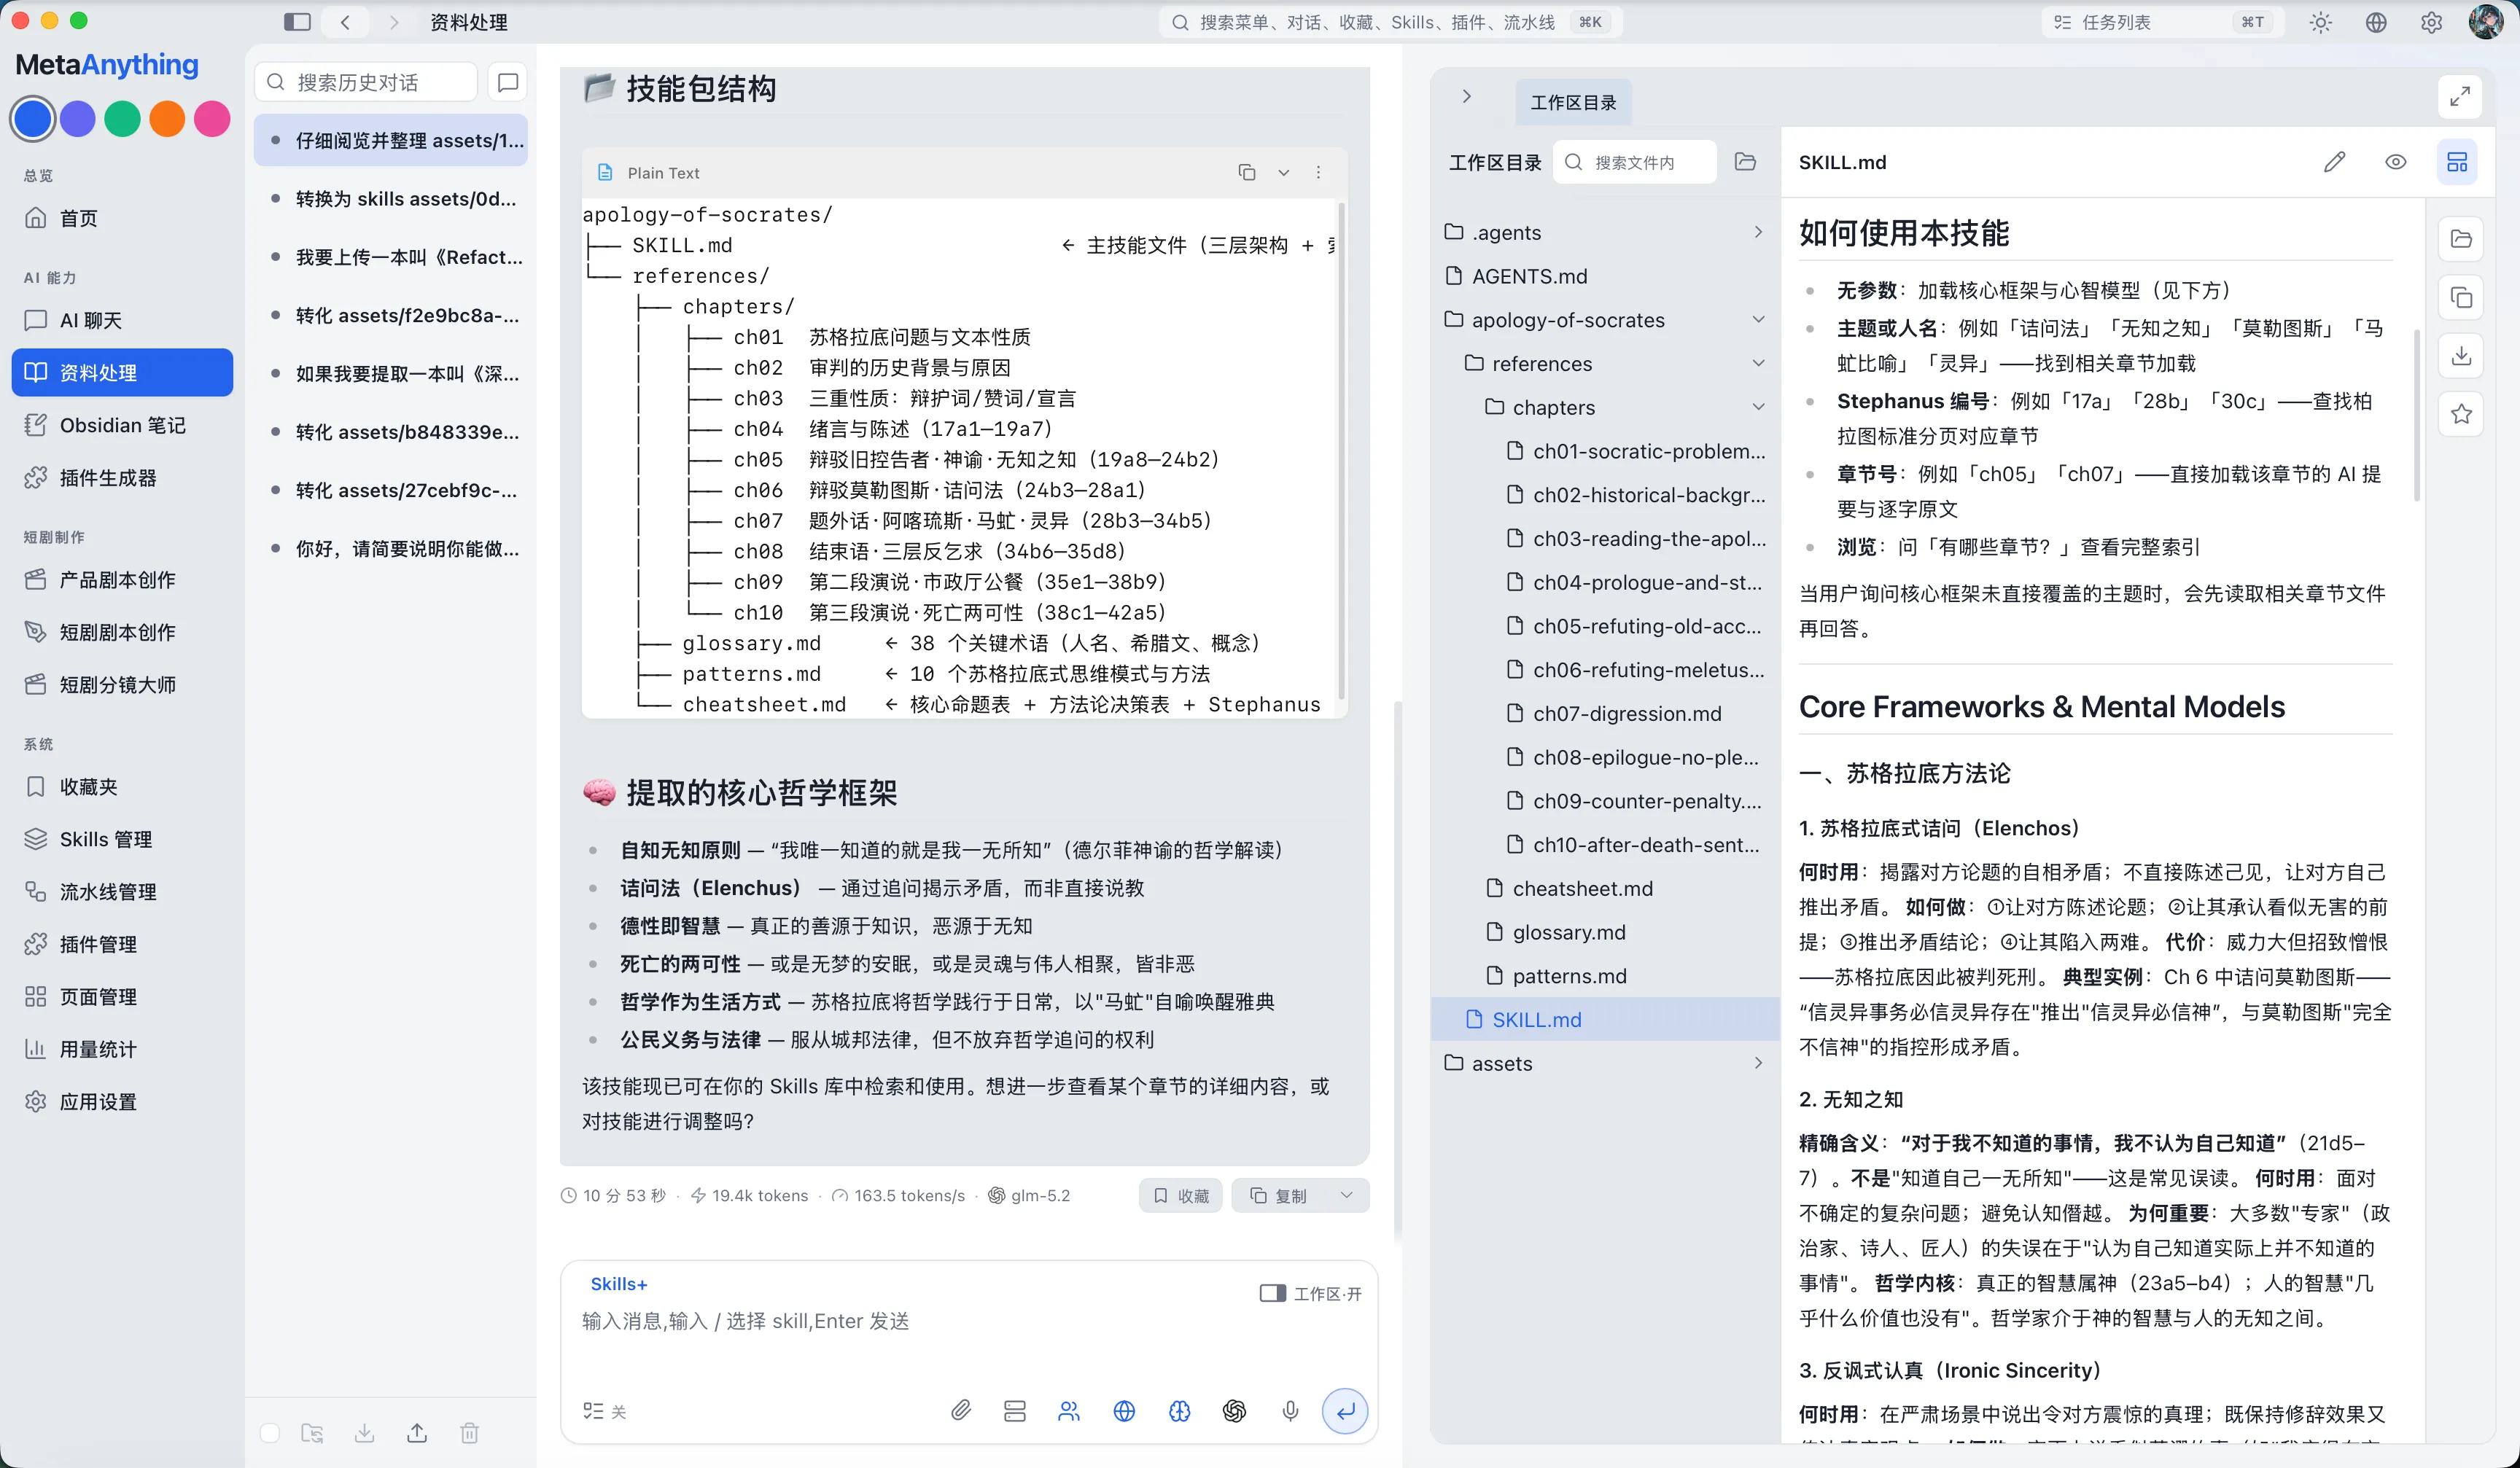Open Skills+ link in input box
2520x1468 pixels.
(618, 1283)
